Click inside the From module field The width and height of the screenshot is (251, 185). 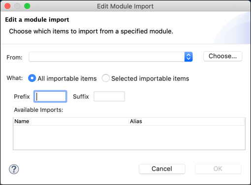pos(107,57)
